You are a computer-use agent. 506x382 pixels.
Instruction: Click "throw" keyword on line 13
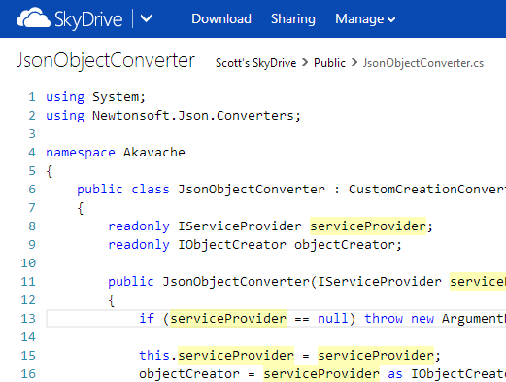coord(384,319)
